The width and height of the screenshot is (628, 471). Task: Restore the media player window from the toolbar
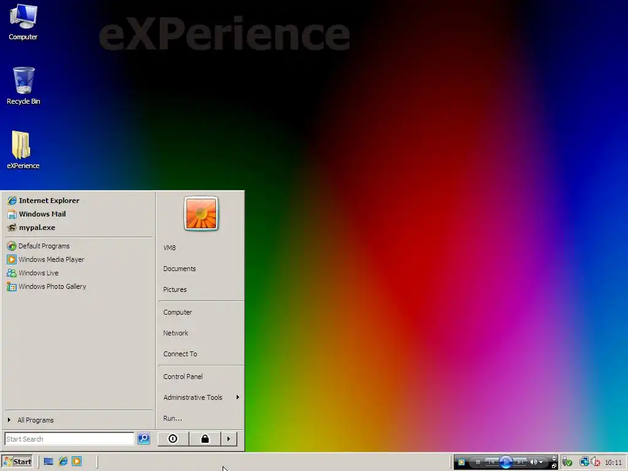tap(554, 466)
